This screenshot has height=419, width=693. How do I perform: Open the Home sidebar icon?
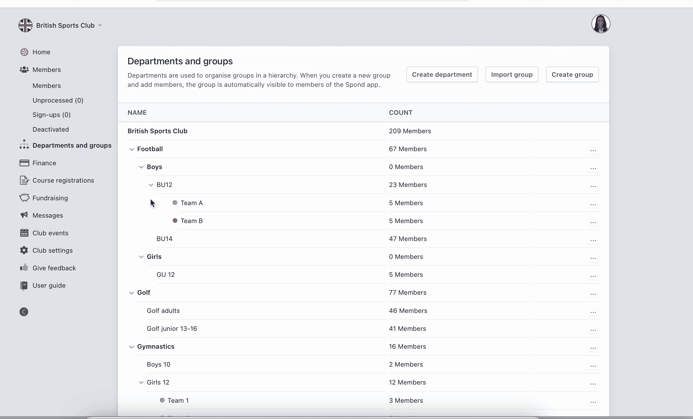click(x=24, y=52)
